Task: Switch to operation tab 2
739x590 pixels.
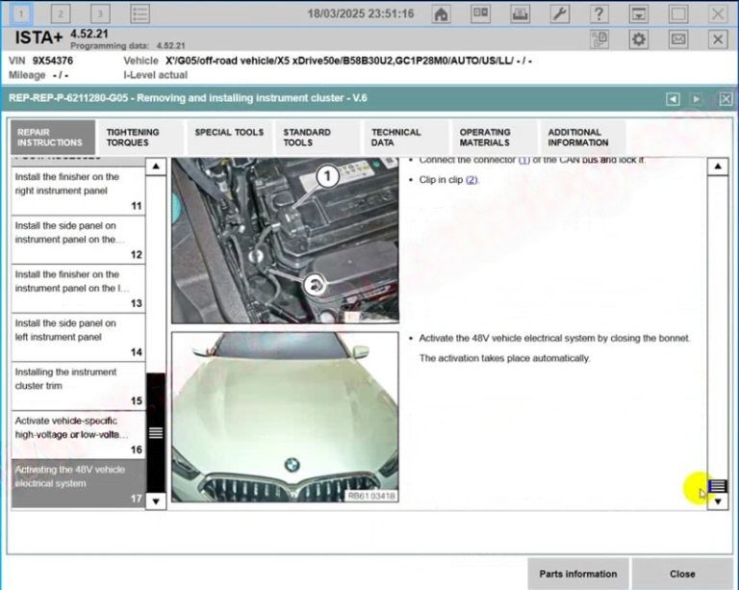Action: pos(61,13)
